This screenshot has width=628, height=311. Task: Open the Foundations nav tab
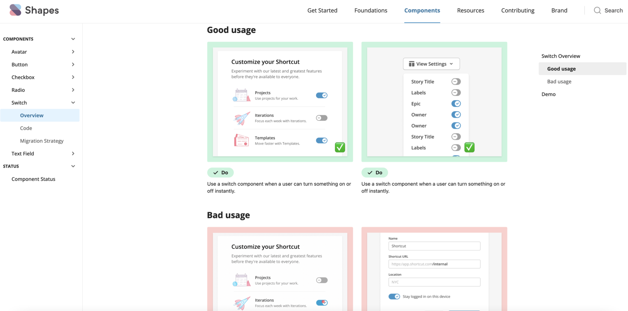pyautogui.click(x=371, y=10)
